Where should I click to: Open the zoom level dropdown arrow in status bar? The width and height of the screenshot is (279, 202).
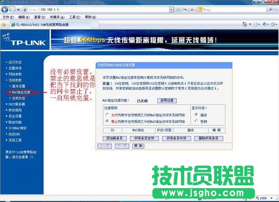click(272, 198)
